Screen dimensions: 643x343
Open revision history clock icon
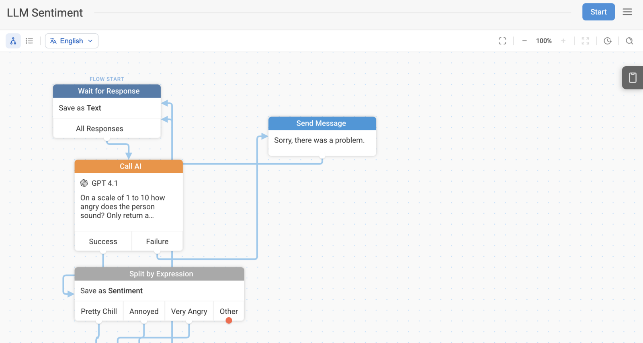point(608,41)
